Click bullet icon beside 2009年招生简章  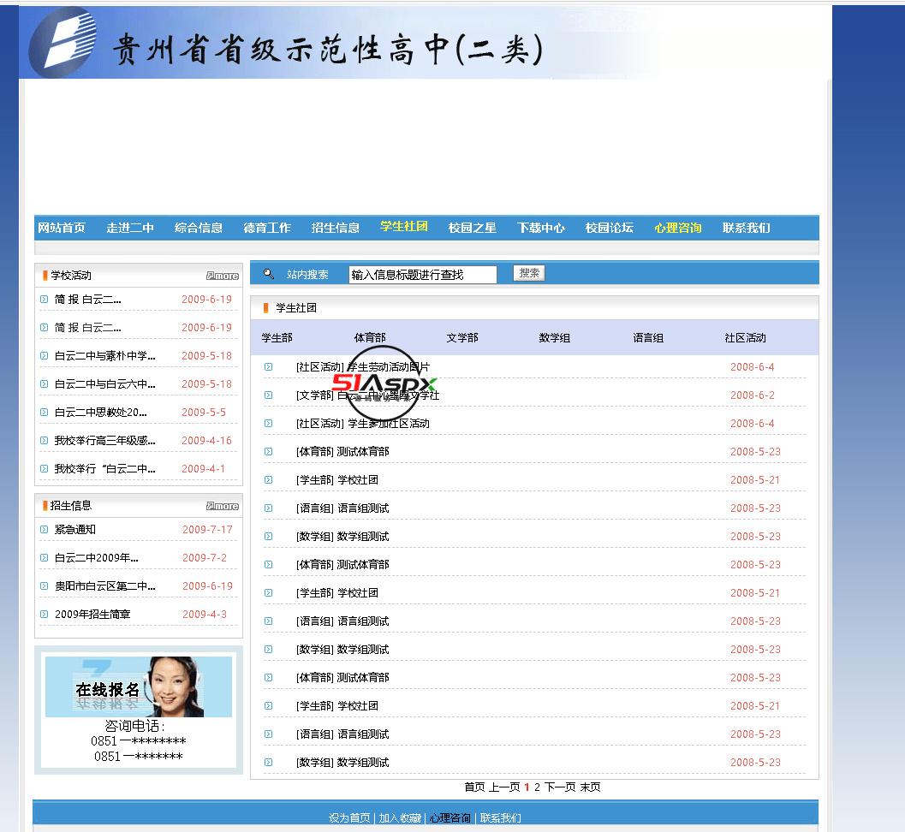(45, 615)
